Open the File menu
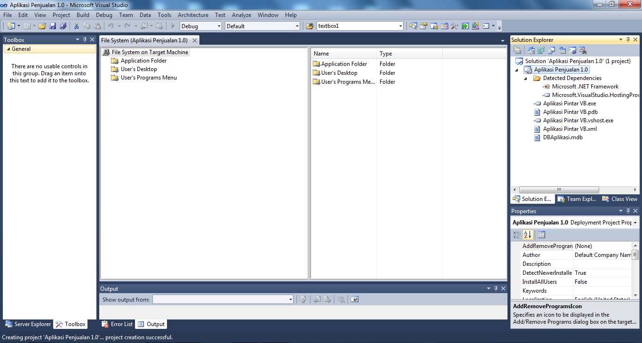 point(8,15)
